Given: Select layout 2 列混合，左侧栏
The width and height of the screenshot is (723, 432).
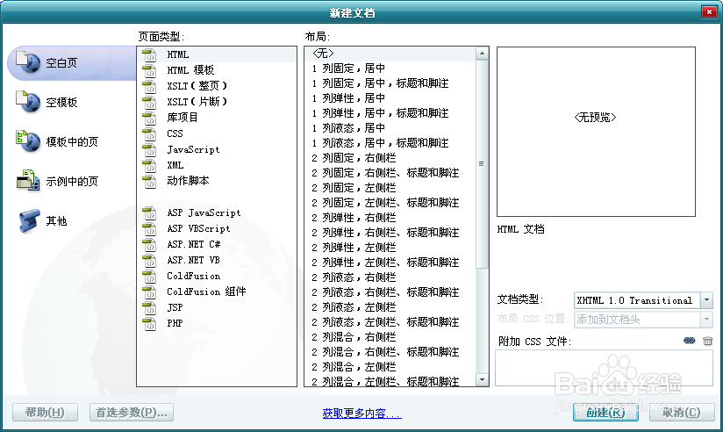Looking at the screenshot, I should pos(354,367).
